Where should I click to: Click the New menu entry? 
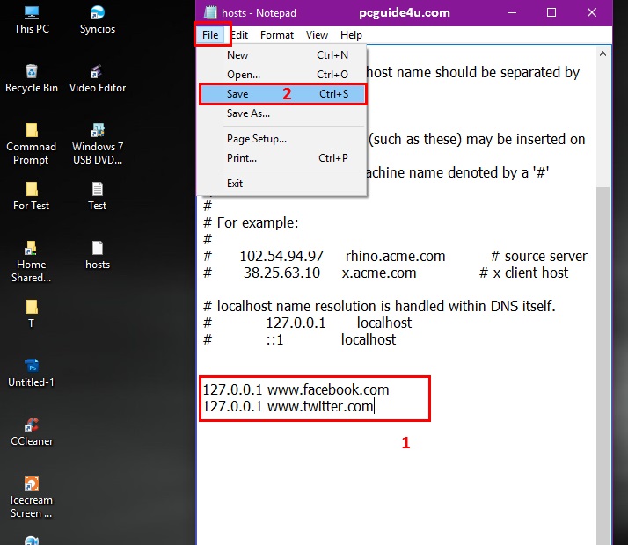coord(237,55)
